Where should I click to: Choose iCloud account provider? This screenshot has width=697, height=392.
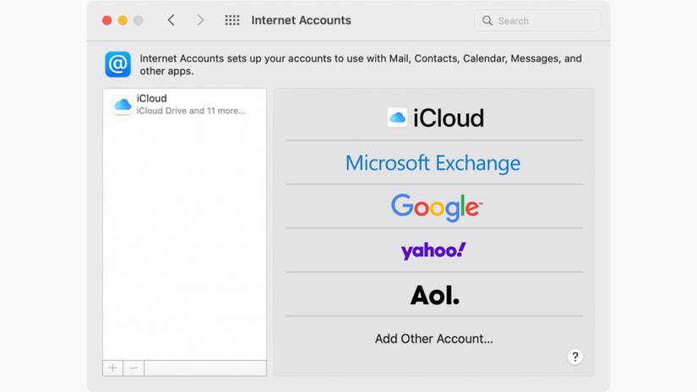(x=434, y=118)
